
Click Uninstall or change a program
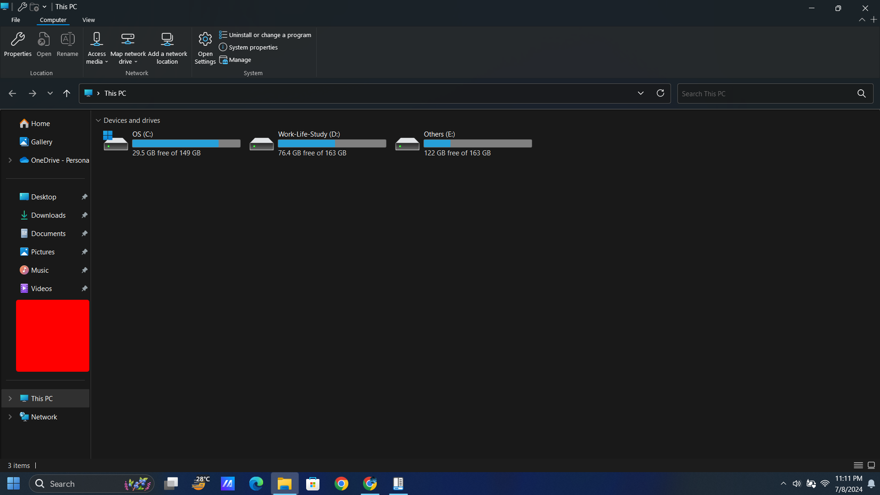pos(265,35)
